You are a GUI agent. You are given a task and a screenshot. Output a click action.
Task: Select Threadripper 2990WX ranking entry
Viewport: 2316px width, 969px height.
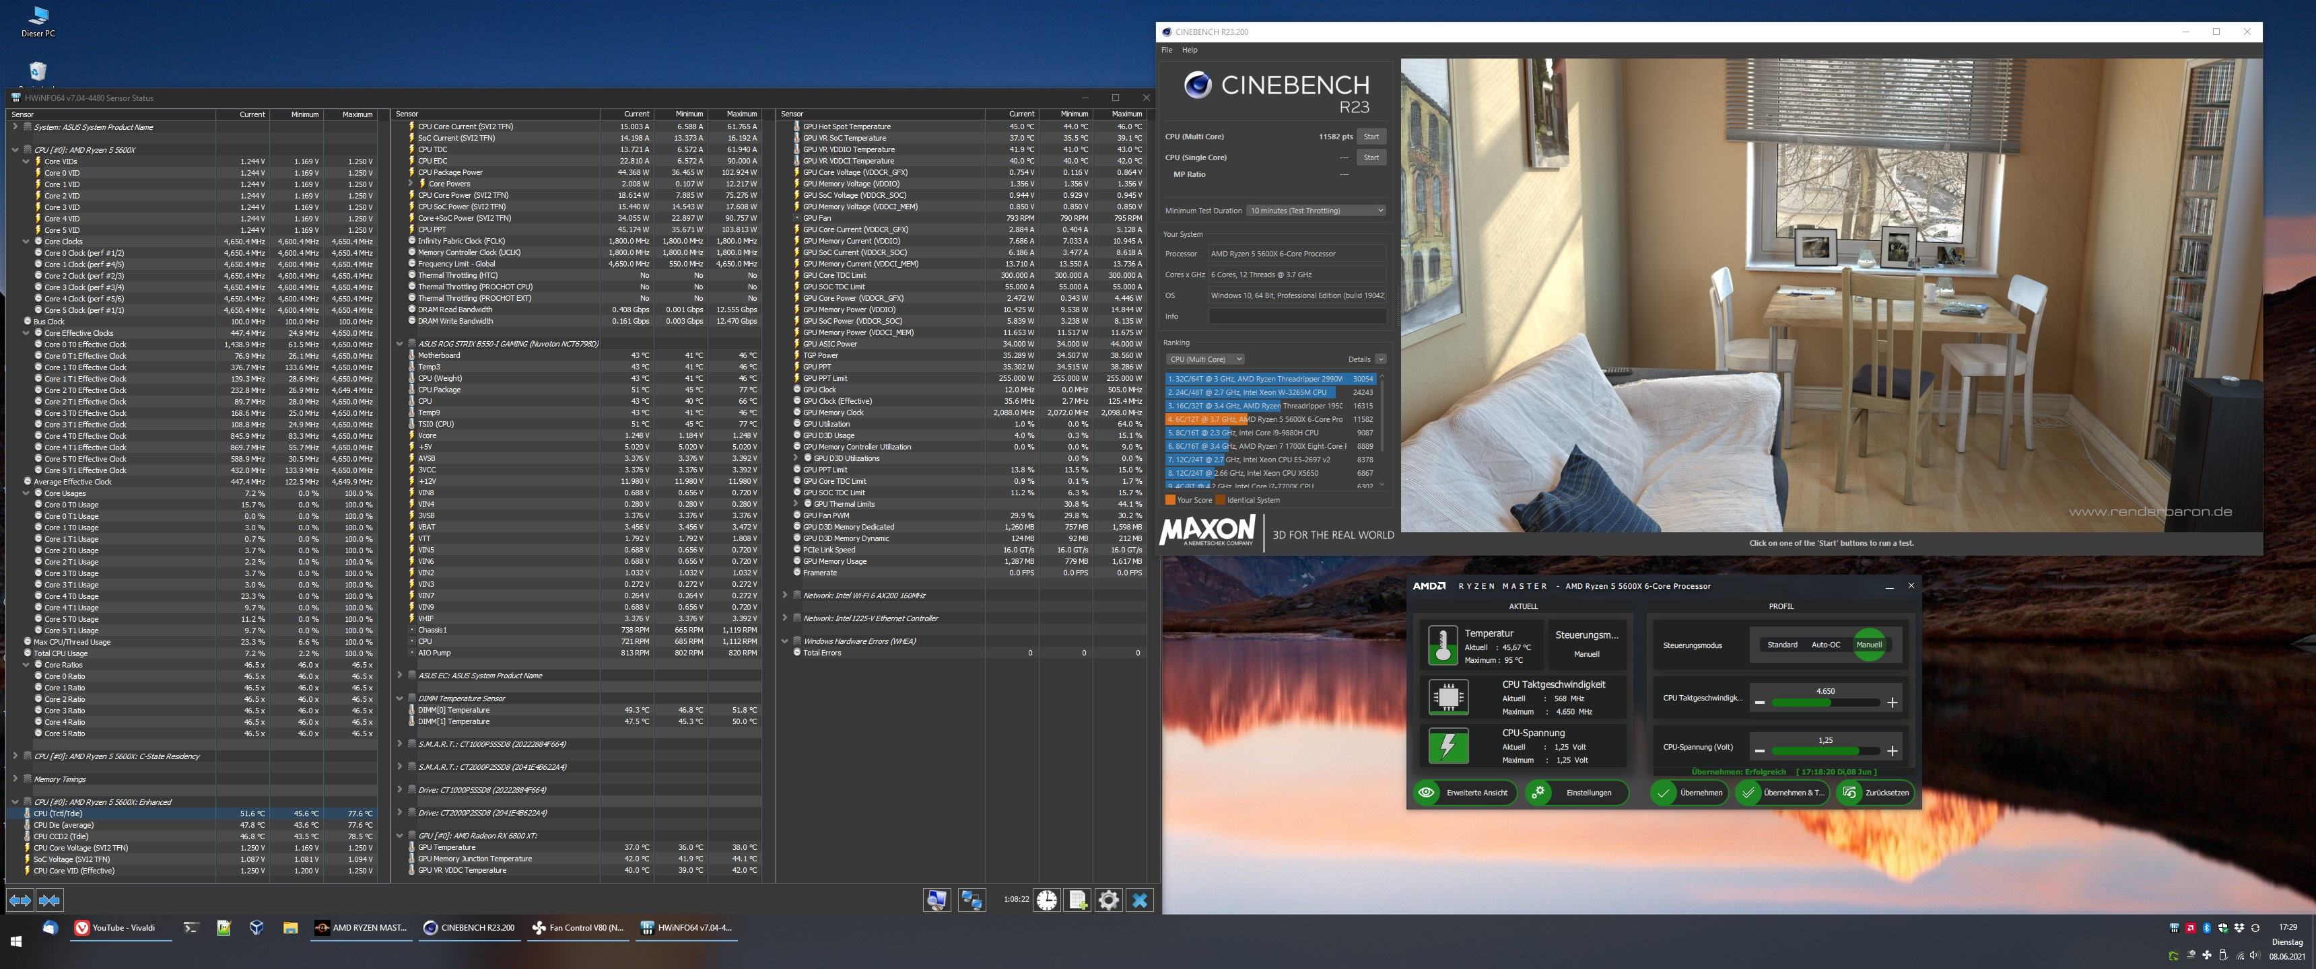coord(1271,380)
